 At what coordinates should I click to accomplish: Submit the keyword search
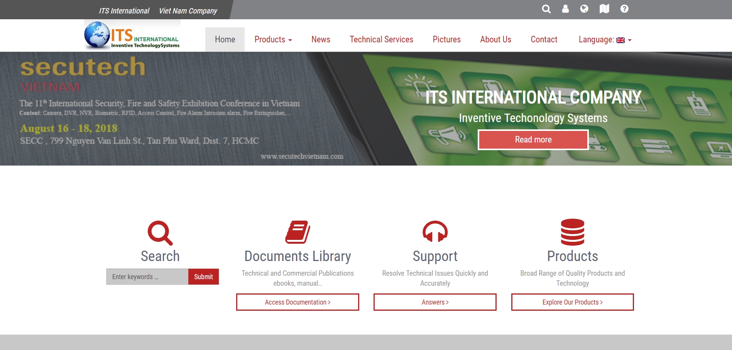coord(203,277)
